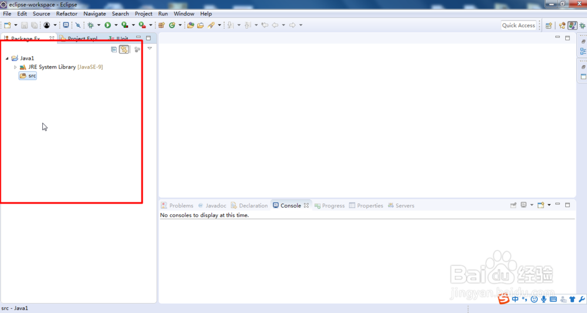Image resolution: width=587 pixels, height=313 pixels.
Task: Click the Coverage run icon
Action: point(125,25)
